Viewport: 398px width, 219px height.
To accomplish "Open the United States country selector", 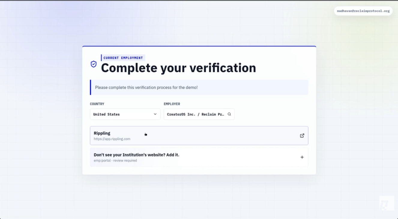I will pyautogui.click(x=125, y=114).
